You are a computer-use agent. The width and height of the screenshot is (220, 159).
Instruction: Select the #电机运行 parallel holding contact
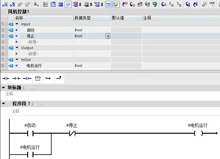(x=30, y=155)
